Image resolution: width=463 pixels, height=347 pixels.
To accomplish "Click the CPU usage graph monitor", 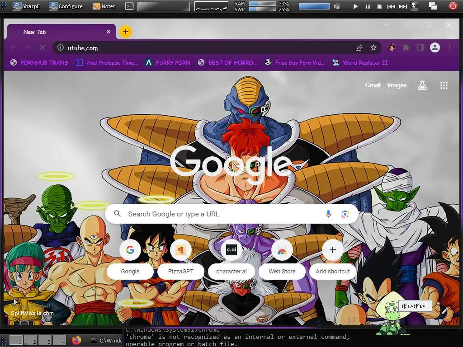I will [x=211, y=6].
